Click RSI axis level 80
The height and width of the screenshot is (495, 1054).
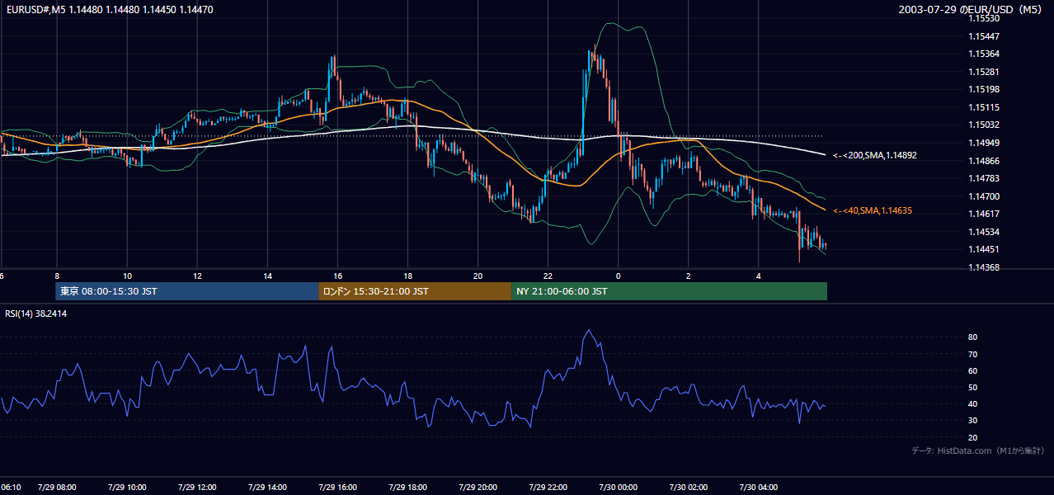973,337
